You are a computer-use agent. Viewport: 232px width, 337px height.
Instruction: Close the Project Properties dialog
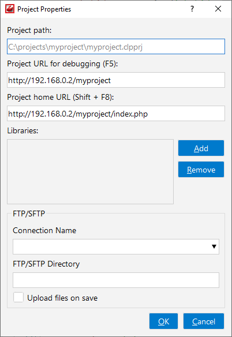point(218,9)
